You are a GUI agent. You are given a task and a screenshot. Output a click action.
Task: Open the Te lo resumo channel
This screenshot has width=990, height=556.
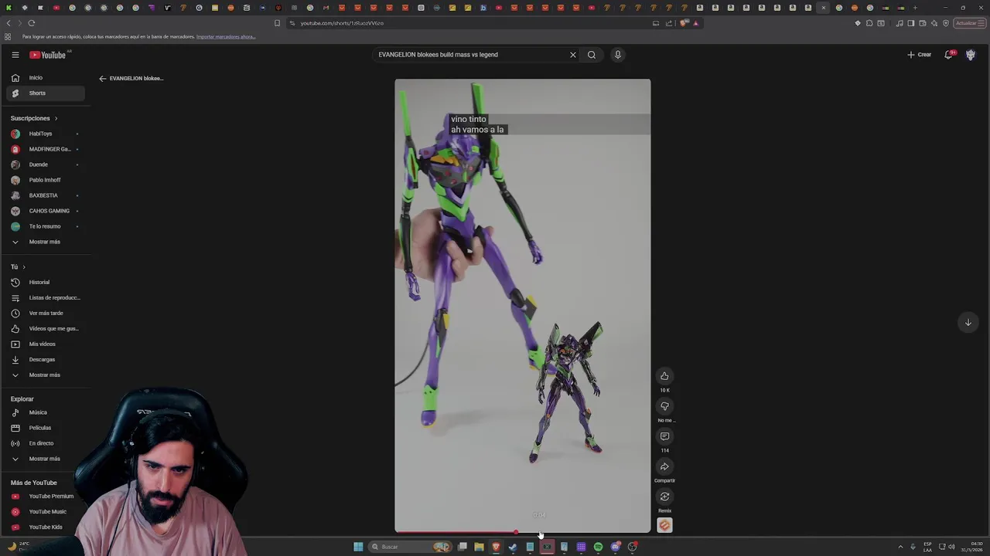pyautogui.click(x=45, y=226)
